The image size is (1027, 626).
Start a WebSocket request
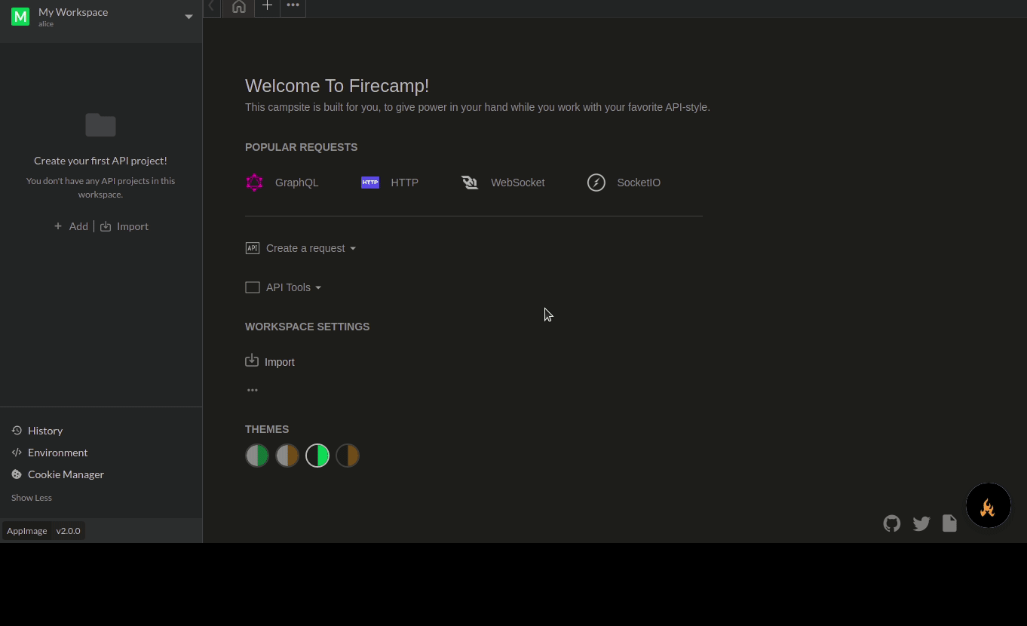pyautogui.click(x=503, y=183)
